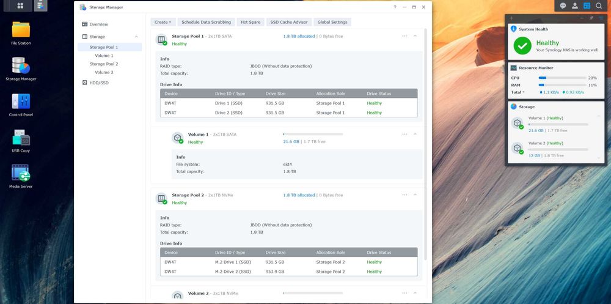The height and width of the screenshot is (304, 611).
Task: Collapse the Storage sidebar section
Action: [136, 37]
